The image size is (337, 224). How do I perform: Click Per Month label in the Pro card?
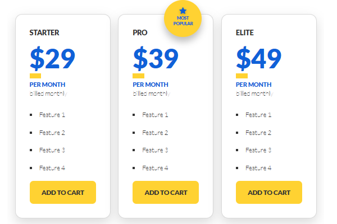[151, 85]
